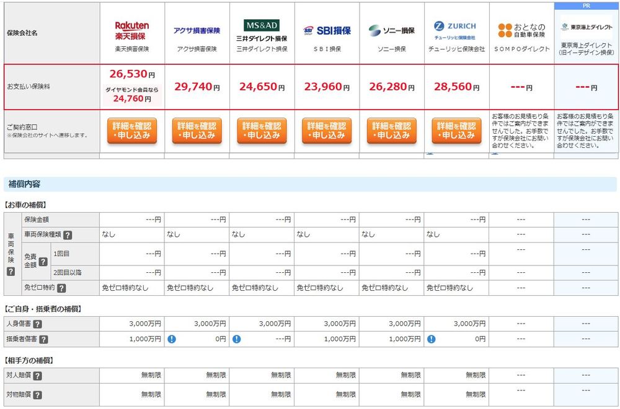The width and height of the screenshot is (620, 409).
Task: Click help icon next to 搭乗者傷害
Action: pos(44,340)
